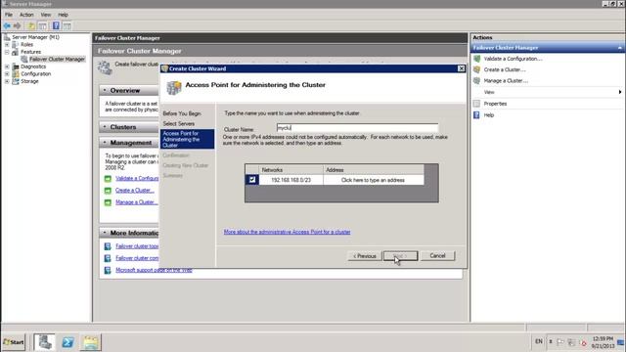626x352 pixels.
Task: Click Manage a Cluster in Actions pane
Action: tap(506, 80)
